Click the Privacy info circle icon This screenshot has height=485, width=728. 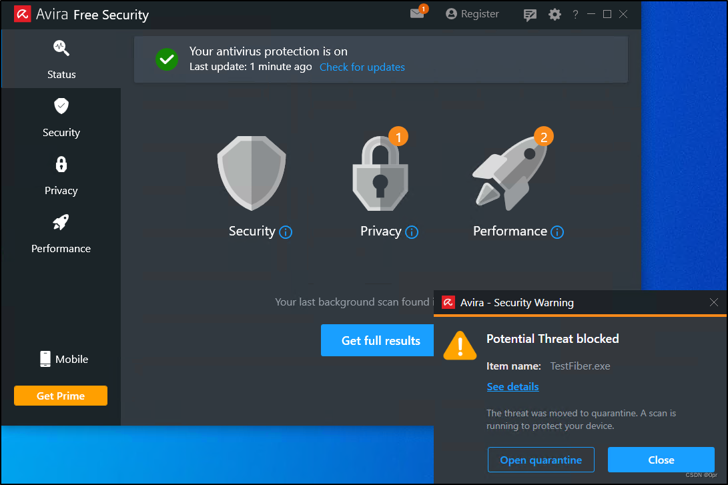point(412,232)
